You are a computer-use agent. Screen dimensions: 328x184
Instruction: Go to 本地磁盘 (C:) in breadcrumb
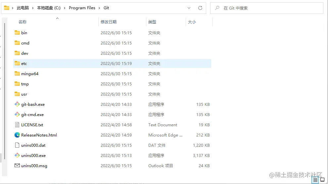click(x=49, y=8)
